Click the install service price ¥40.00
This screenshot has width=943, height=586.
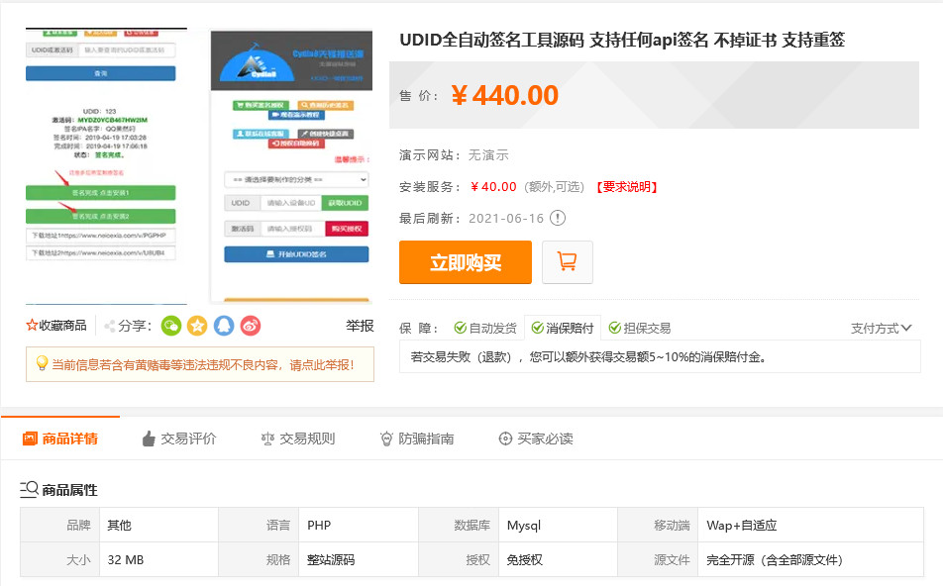click(493, 187)
